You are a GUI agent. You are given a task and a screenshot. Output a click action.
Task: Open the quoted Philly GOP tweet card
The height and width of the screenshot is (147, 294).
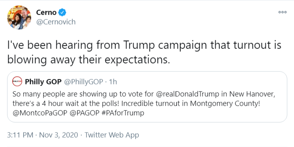(147, 97)
